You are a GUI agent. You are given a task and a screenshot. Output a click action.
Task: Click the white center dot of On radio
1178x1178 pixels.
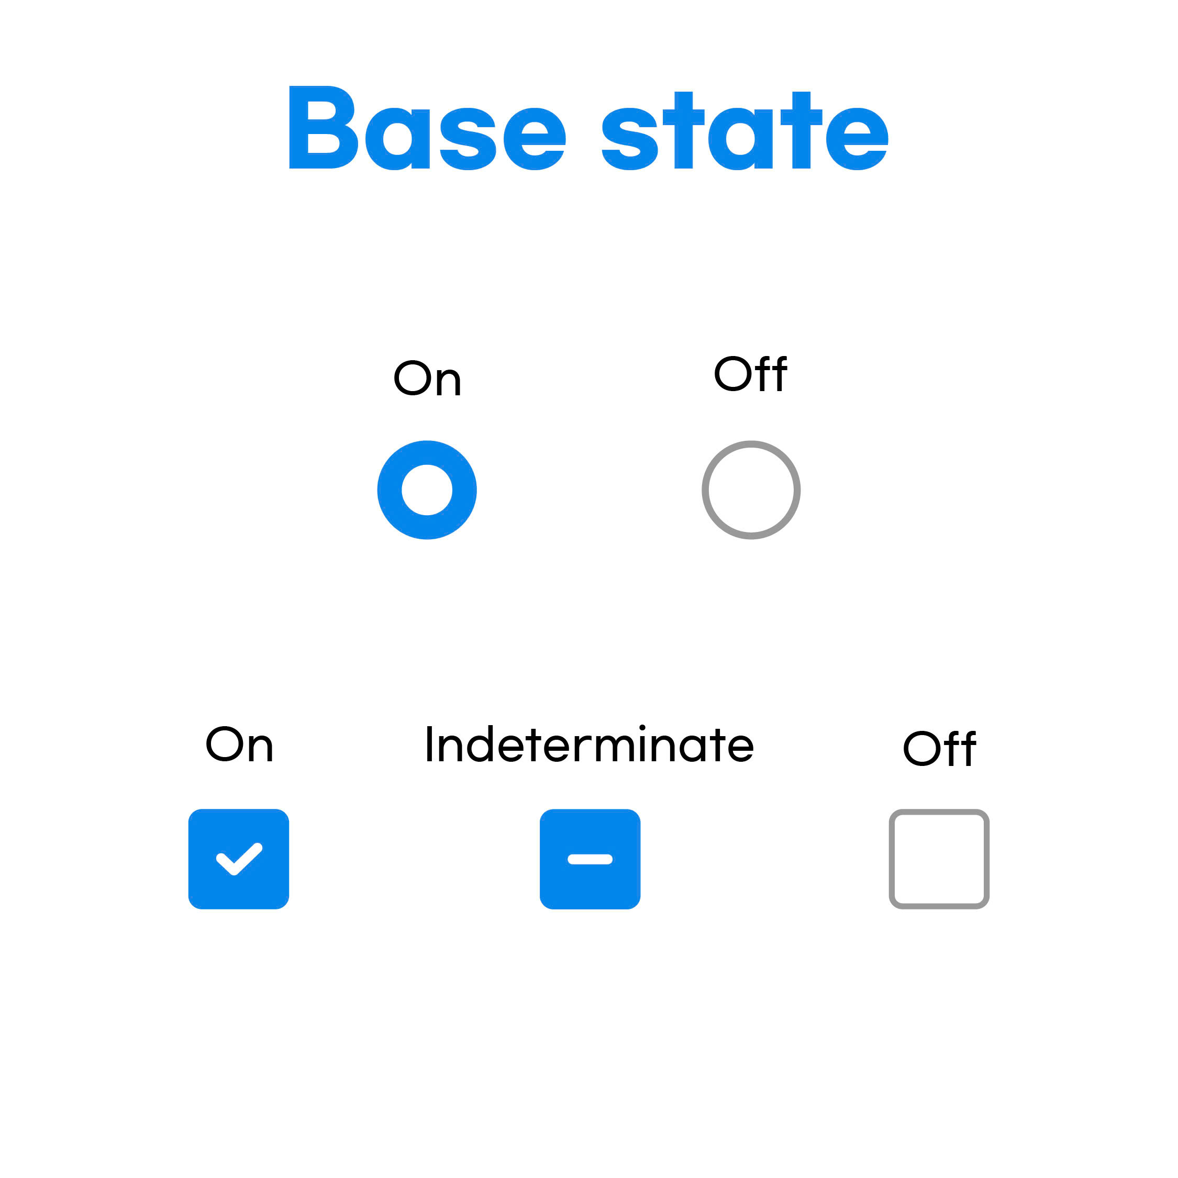pyautogui.click(x=427, y=490)
